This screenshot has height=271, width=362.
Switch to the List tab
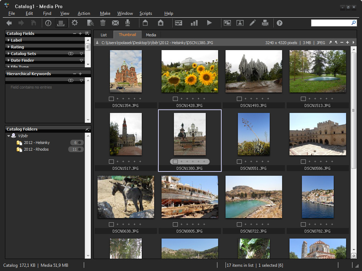pos(104,35)
